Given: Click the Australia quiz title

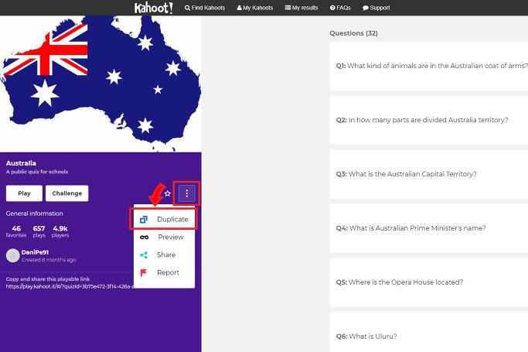Looking at the screenshot, I should [21, 163].
